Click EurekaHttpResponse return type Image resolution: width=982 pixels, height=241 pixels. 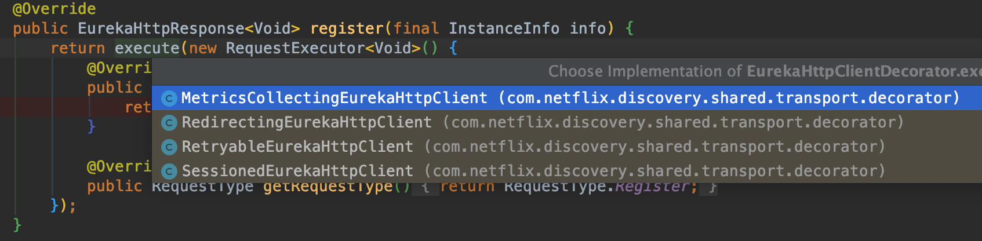pos(161,28)
